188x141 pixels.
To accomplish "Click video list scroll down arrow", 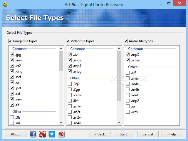I will tap(119, 123).
